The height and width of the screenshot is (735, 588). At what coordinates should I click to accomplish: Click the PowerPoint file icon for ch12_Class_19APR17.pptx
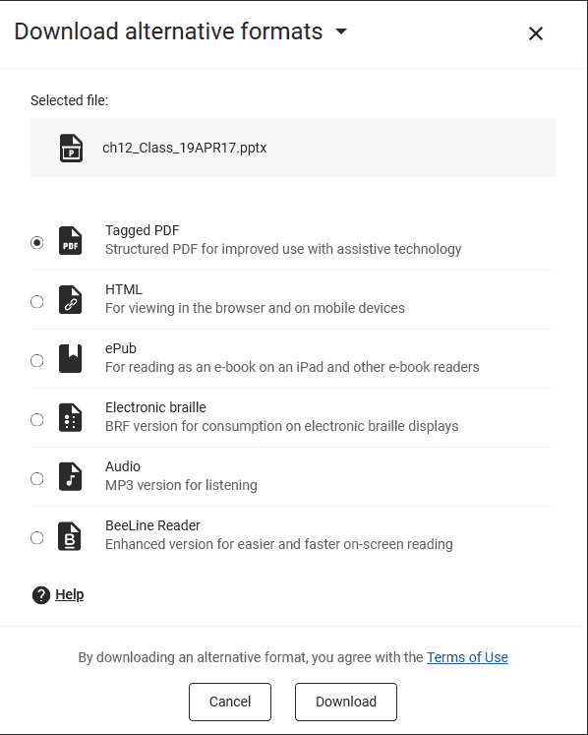71,149
